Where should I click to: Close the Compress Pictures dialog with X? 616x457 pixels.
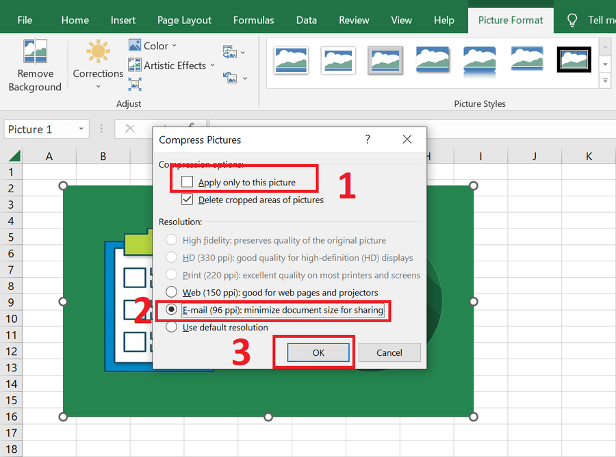click(x=407, y=139)
